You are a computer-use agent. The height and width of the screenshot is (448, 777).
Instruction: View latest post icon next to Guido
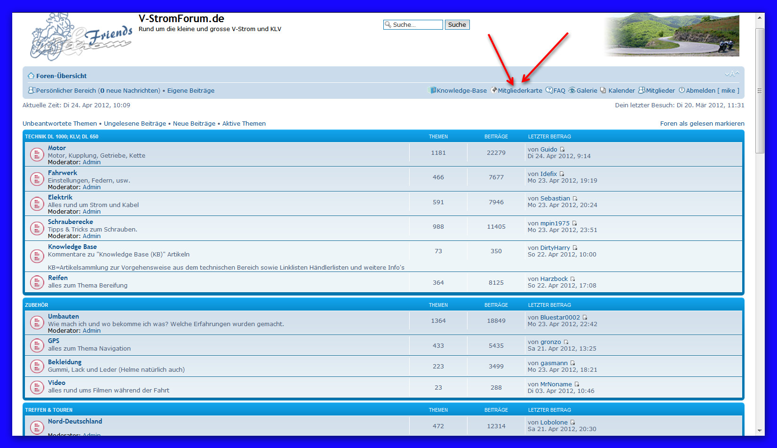point(562,150)
